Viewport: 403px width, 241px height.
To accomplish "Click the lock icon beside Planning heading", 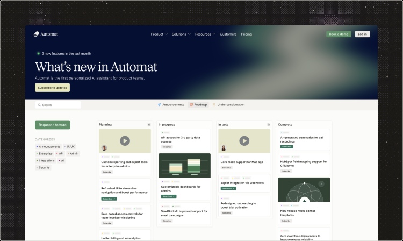I will point(149,124).
